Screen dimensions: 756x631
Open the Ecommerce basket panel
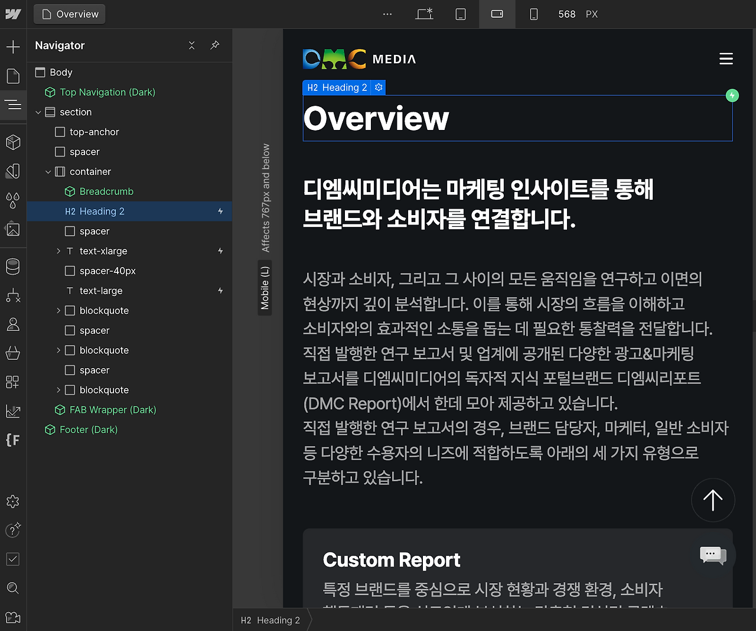[13, 353]
